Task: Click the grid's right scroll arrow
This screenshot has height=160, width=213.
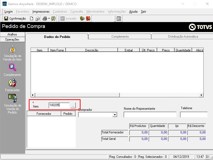Action: pos(201,95)
